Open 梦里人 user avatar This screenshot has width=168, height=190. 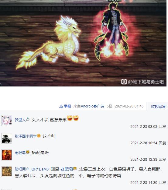[x=7, y=121]
